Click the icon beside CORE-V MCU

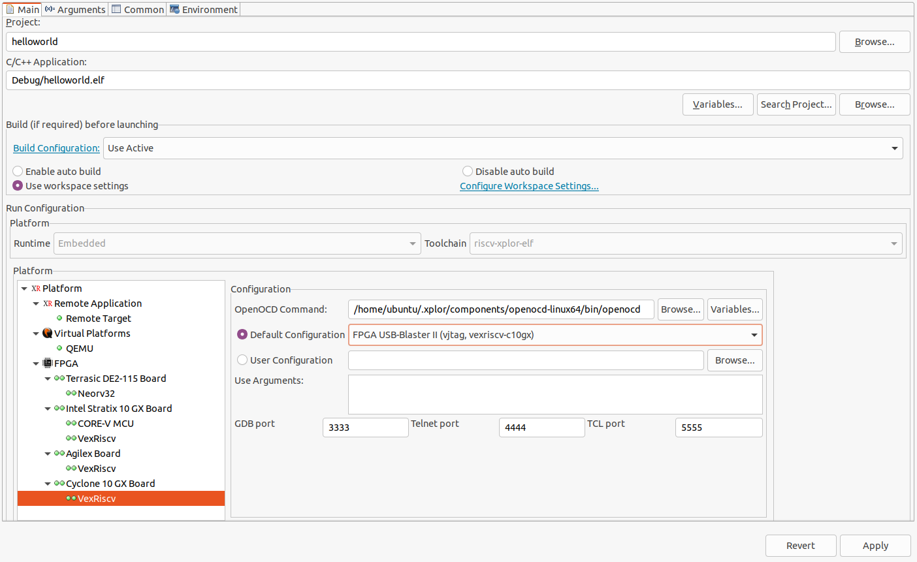[x=71, y=424]
